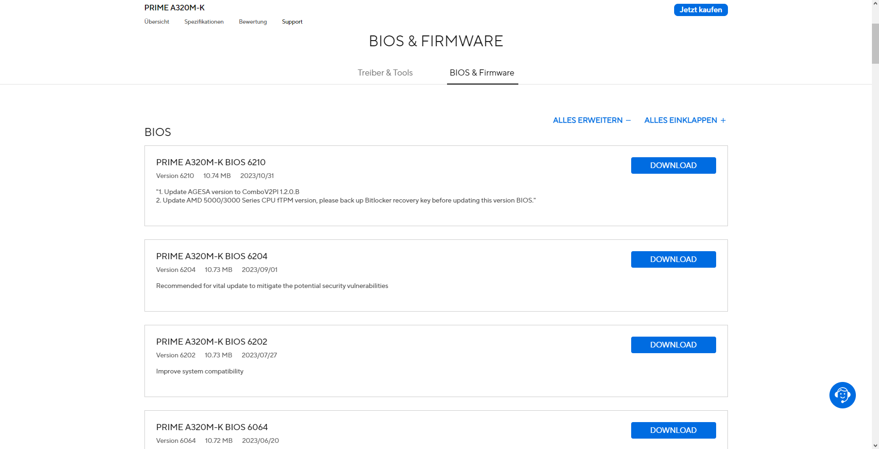The image size is (879, 449).
Task: Click the Jetzt kaufen button
Action: tap(701, 10)
